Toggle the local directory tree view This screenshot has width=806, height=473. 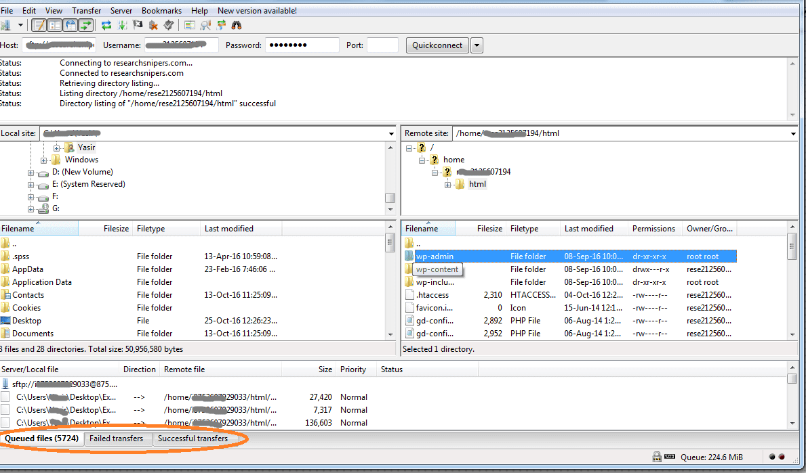pos(54,25)
